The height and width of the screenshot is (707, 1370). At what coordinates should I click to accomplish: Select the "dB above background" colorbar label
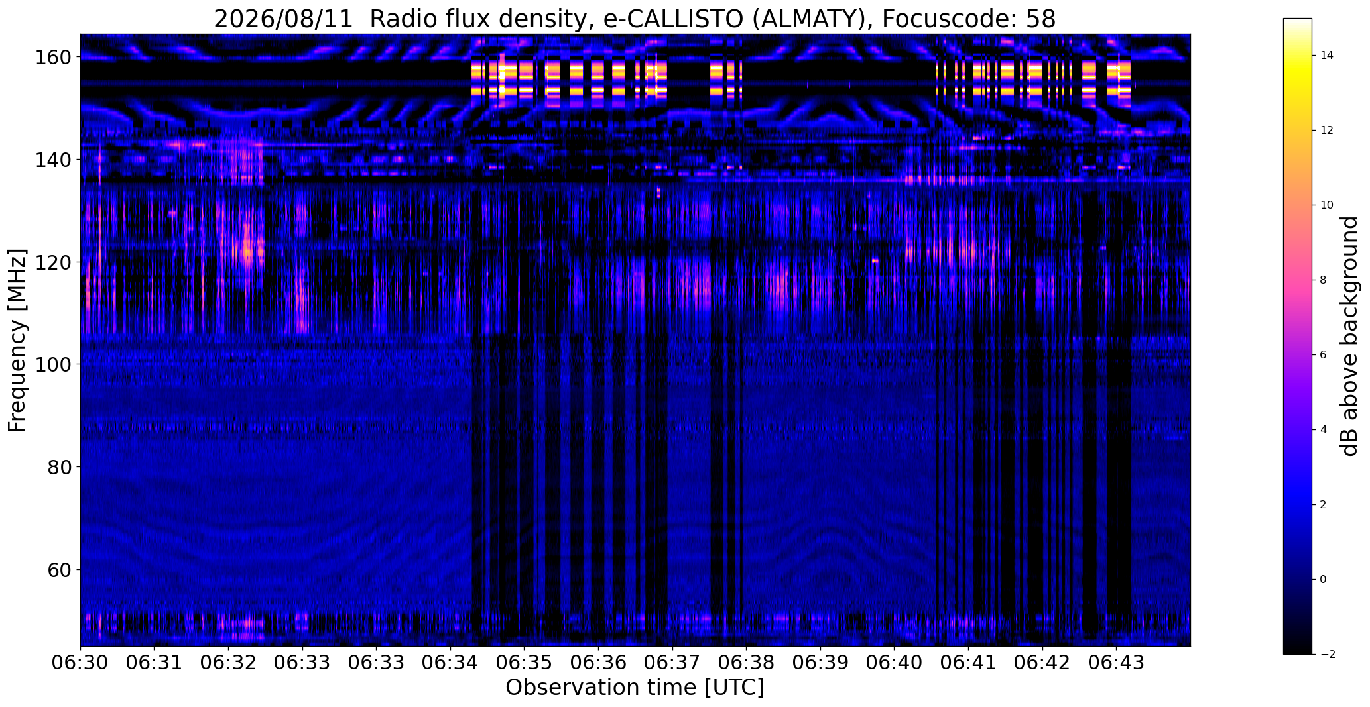point(1349,336)
